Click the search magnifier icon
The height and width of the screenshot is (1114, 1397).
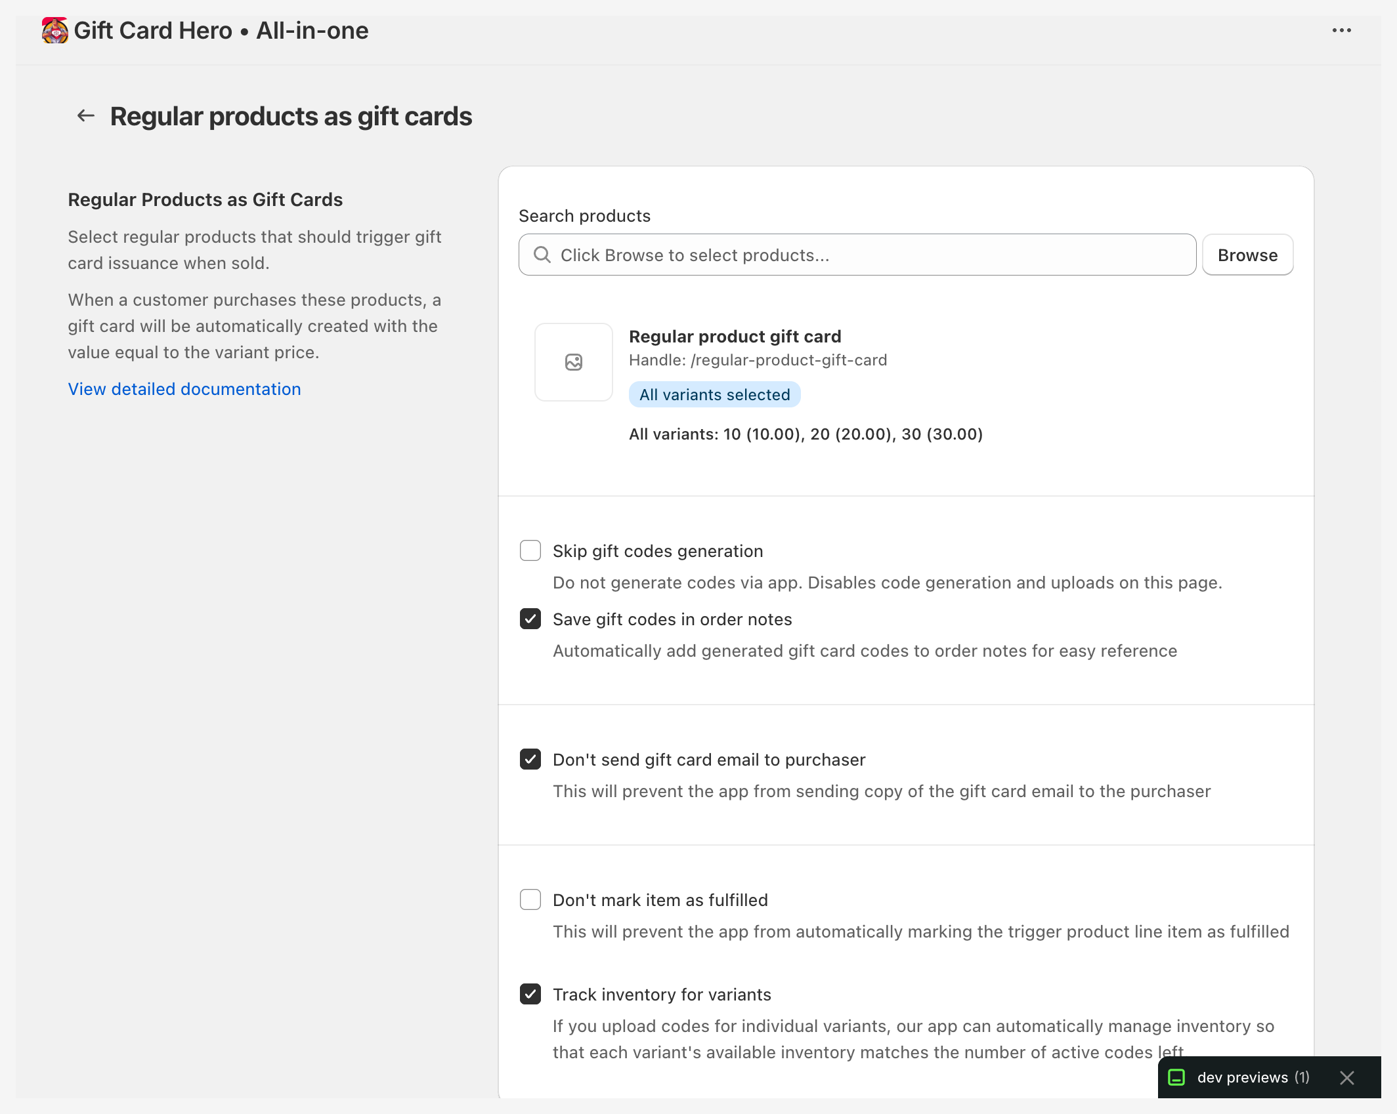tap(542, 255)
